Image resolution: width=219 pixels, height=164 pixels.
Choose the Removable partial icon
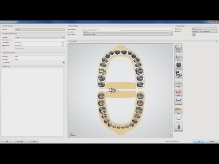[x=178, y=101]
